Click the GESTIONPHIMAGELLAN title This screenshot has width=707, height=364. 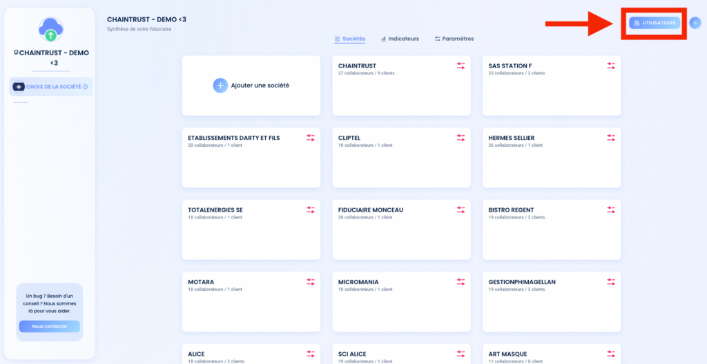click(x=522, y=282)
